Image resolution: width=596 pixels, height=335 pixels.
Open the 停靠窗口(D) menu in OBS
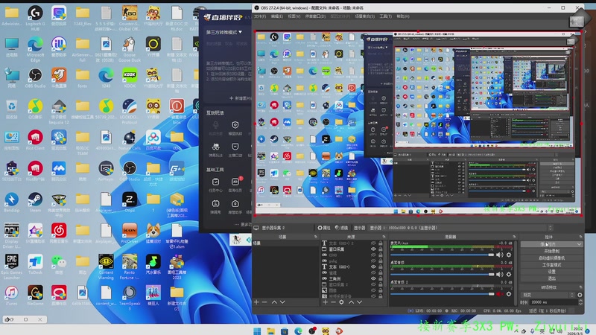pyautogui.click(x=315, y=16)
